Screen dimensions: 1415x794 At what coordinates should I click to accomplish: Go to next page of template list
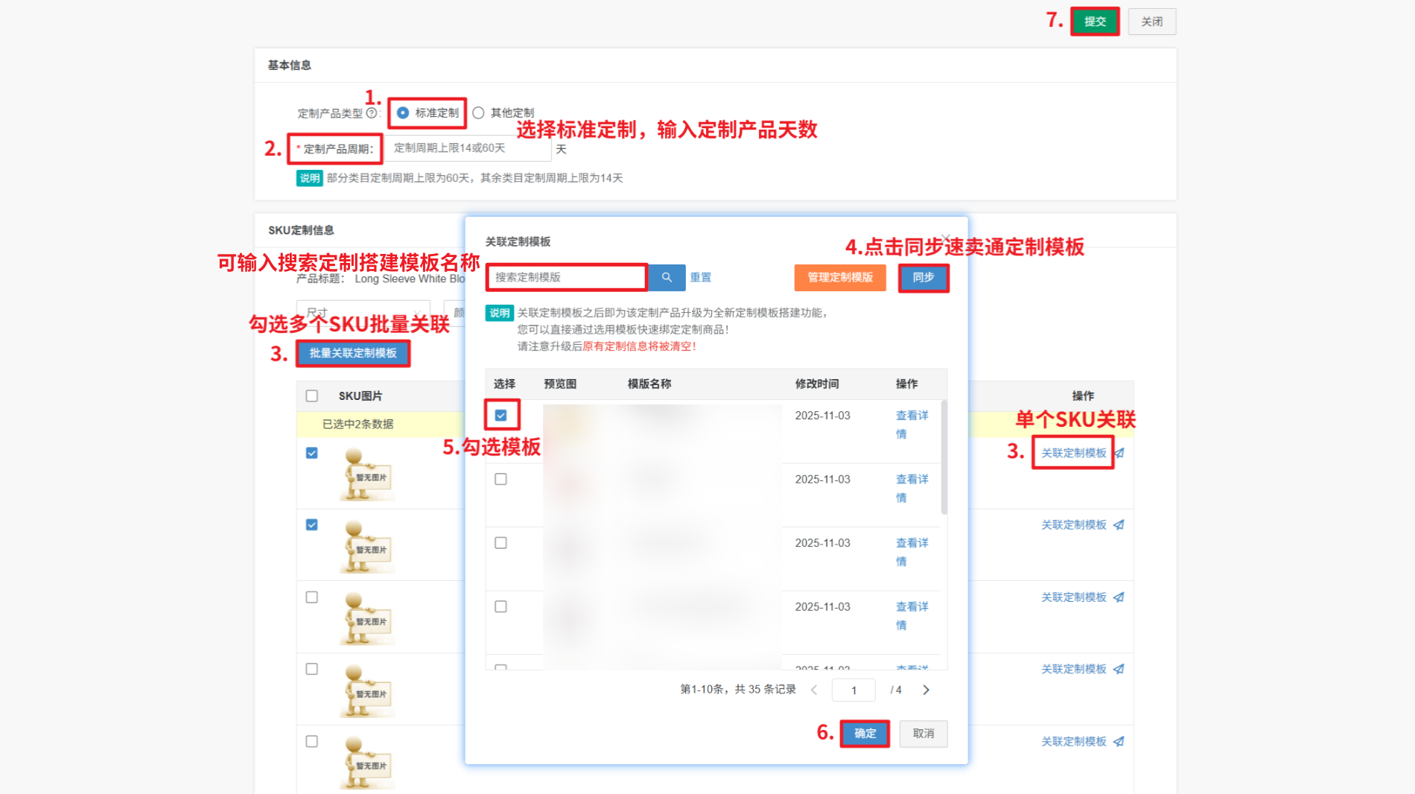(926, 690)
